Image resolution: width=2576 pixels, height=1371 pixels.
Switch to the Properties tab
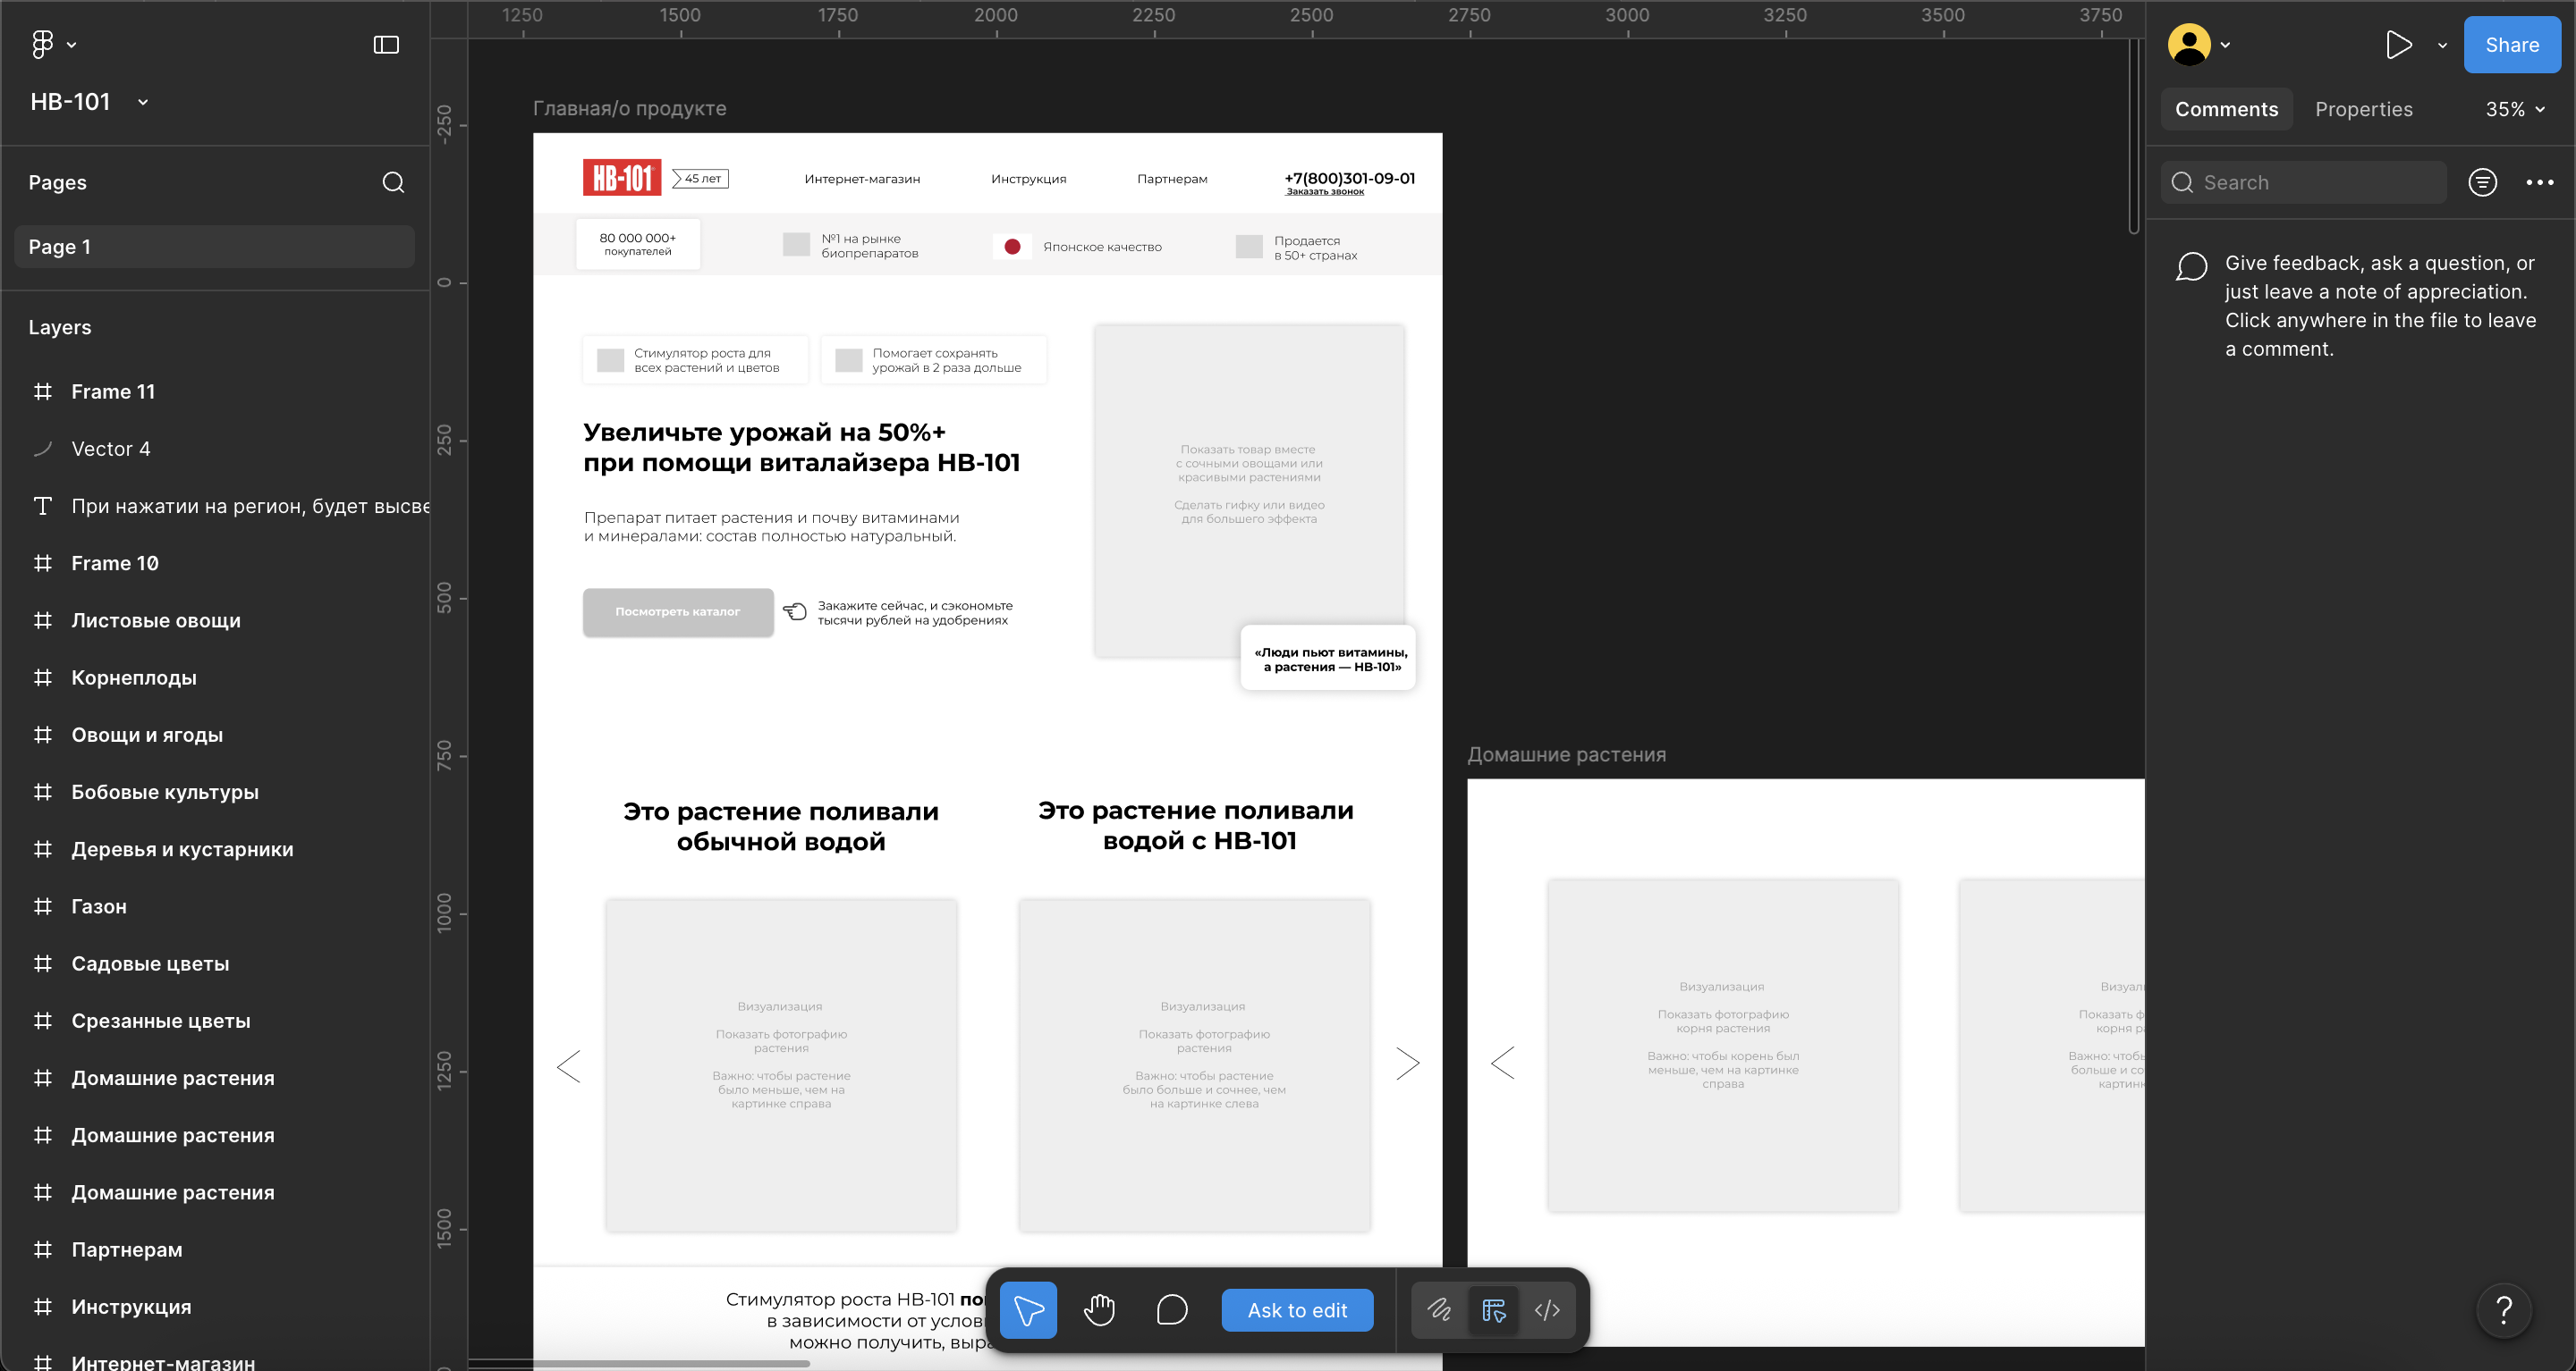point(2364,110)
